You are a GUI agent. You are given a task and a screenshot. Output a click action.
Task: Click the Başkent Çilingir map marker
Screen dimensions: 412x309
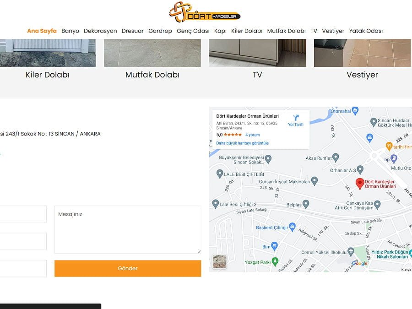(x=293, y=228)
